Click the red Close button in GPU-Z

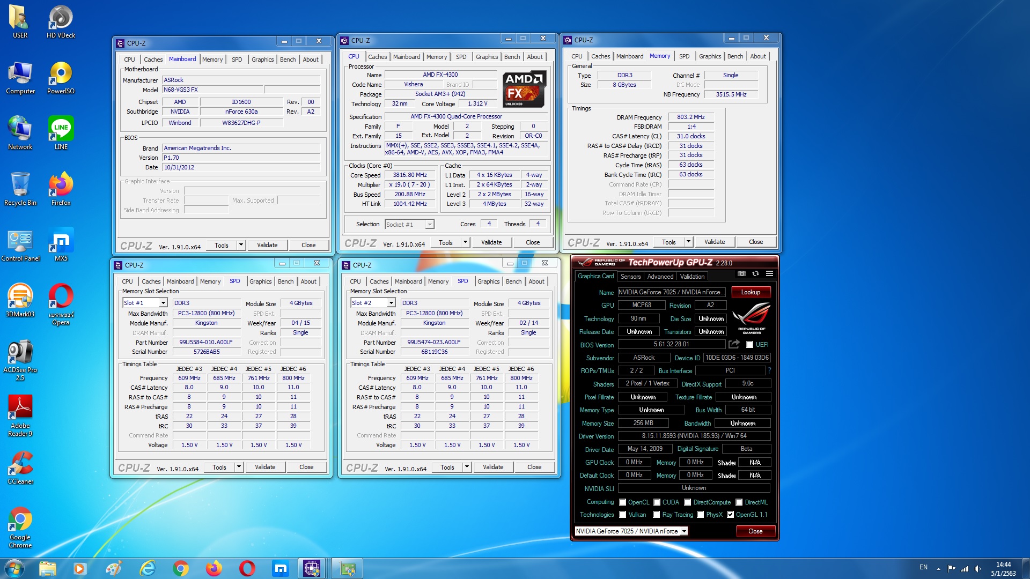pos(755,531)
